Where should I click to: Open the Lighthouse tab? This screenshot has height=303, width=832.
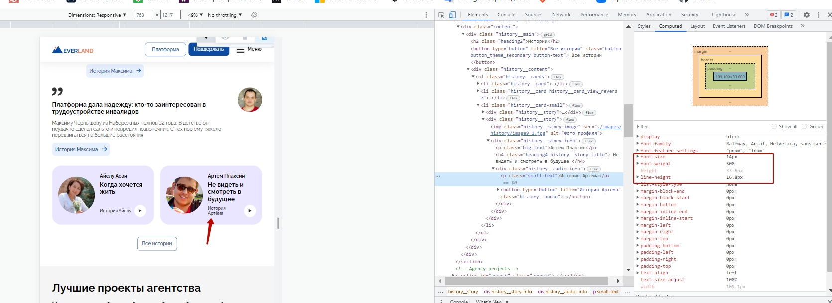pyautogui.click(x=724, y=15)
